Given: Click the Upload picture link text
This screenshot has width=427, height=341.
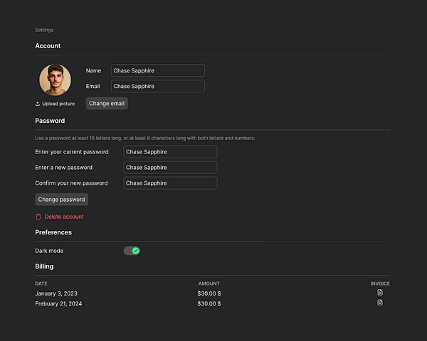Looking at the screenshot, I should coord(58,104).
